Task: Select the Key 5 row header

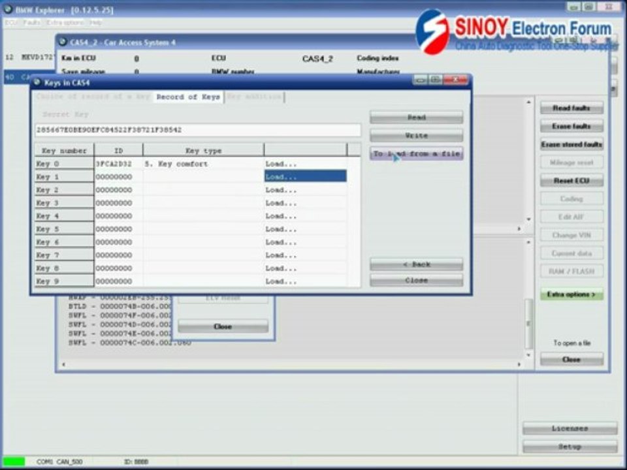Action: [64, 229]
